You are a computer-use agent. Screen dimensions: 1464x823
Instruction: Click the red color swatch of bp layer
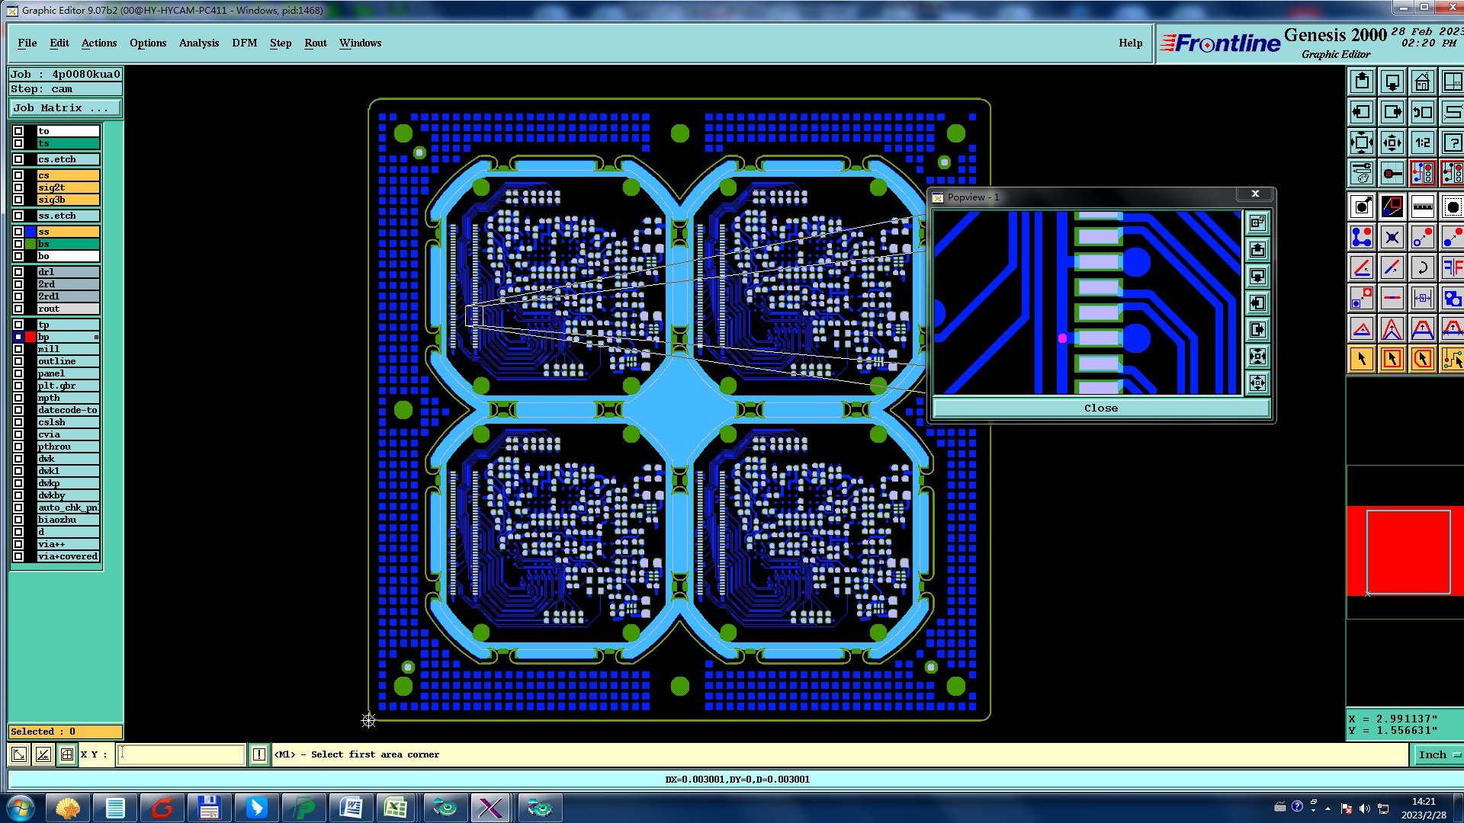(30, 337)
